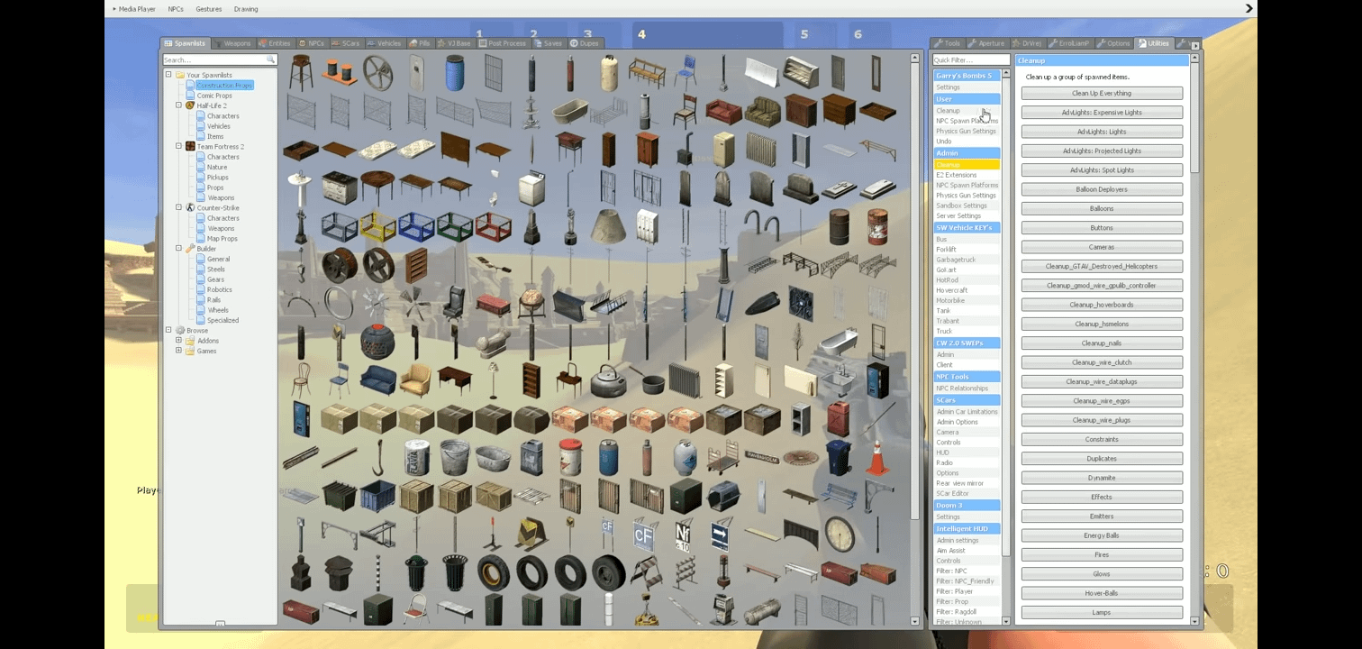Spawn the blue couch prop

point(377,380)
